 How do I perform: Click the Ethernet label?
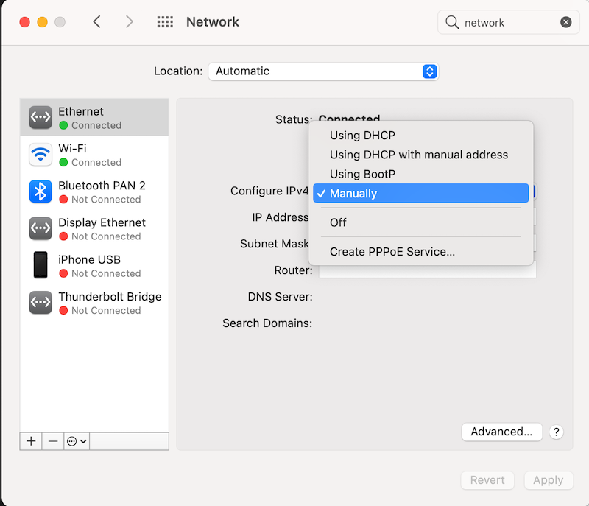[x=81, y=111]
